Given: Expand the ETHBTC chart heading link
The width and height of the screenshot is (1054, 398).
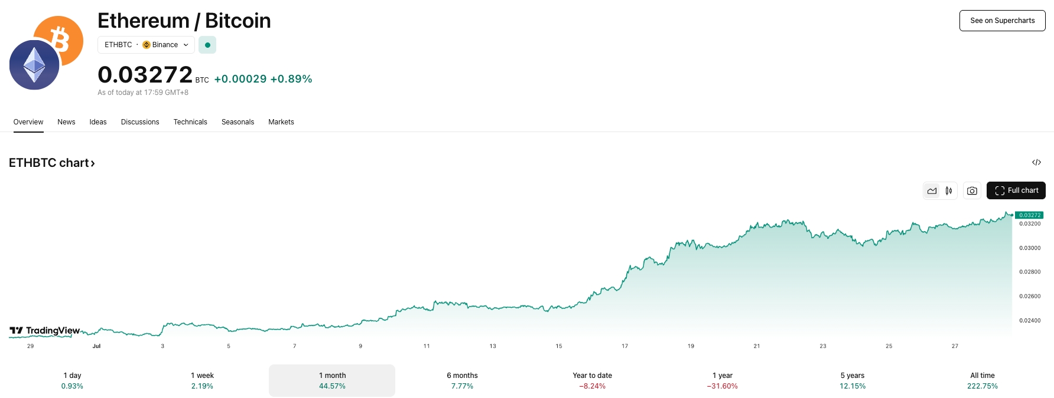Looking at the screenshot, I should pyautogui.click(x=52, y=163).
